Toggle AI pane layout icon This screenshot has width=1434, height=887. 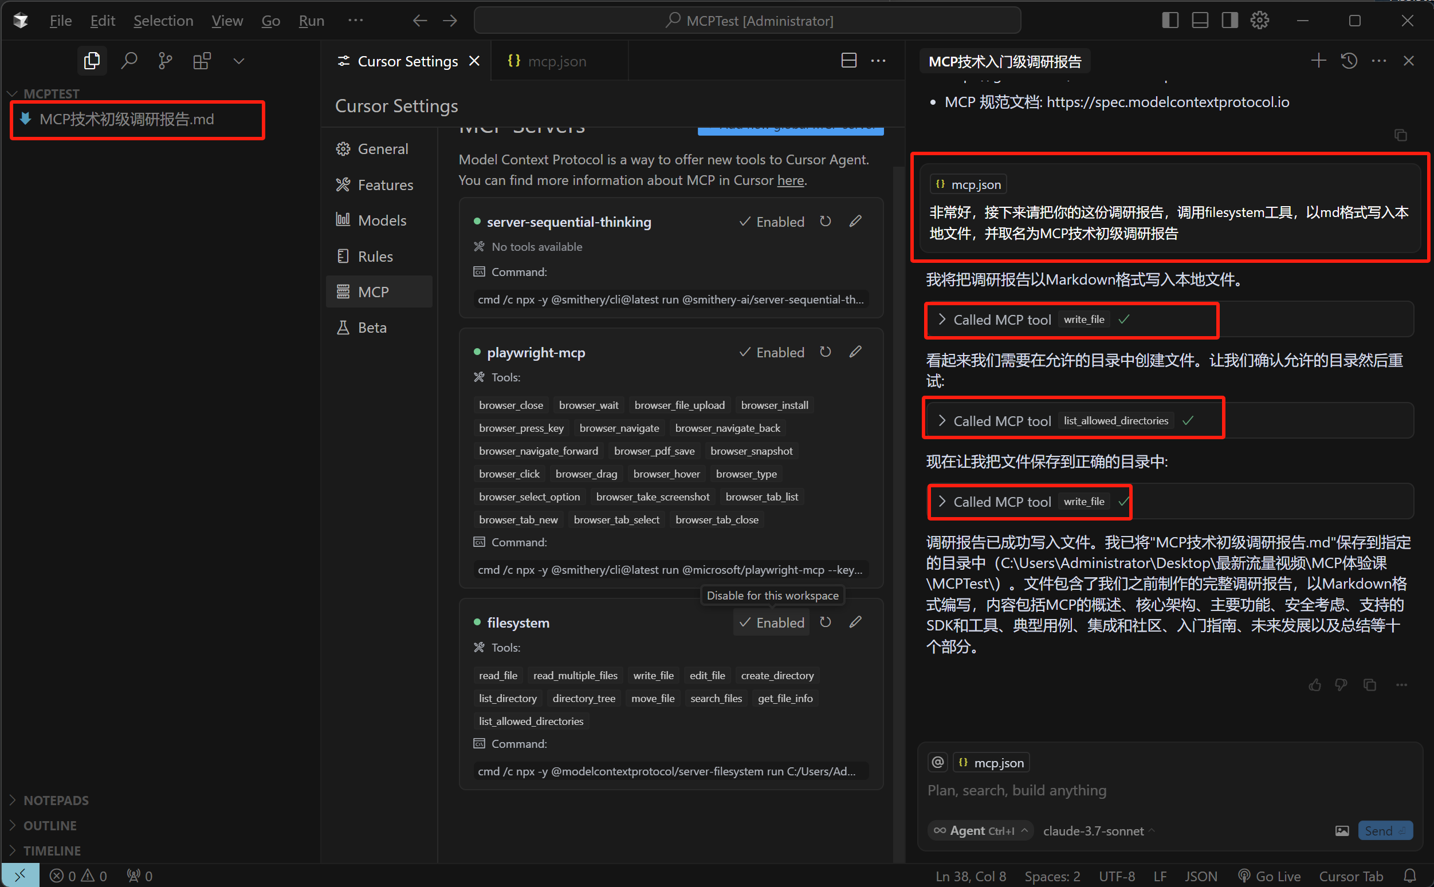click(x=1230, y=21)
